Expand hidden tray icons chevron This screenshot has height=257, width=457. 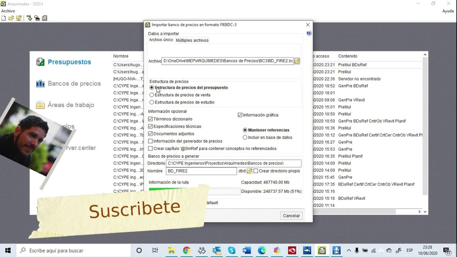349,251
